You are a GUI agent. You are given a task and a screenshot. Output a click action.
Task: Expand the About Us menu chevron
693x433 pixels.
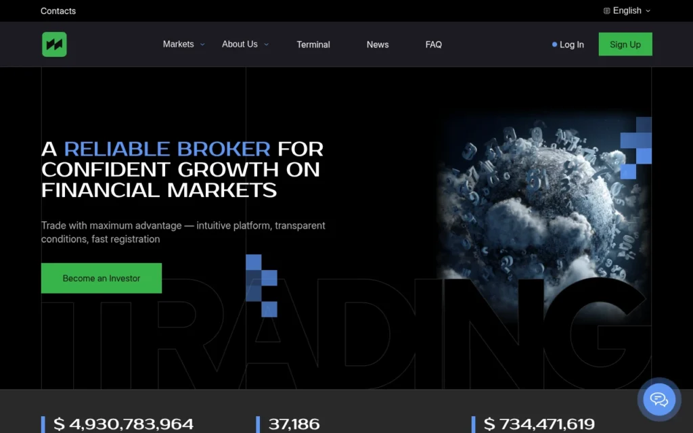pos(266,44)
